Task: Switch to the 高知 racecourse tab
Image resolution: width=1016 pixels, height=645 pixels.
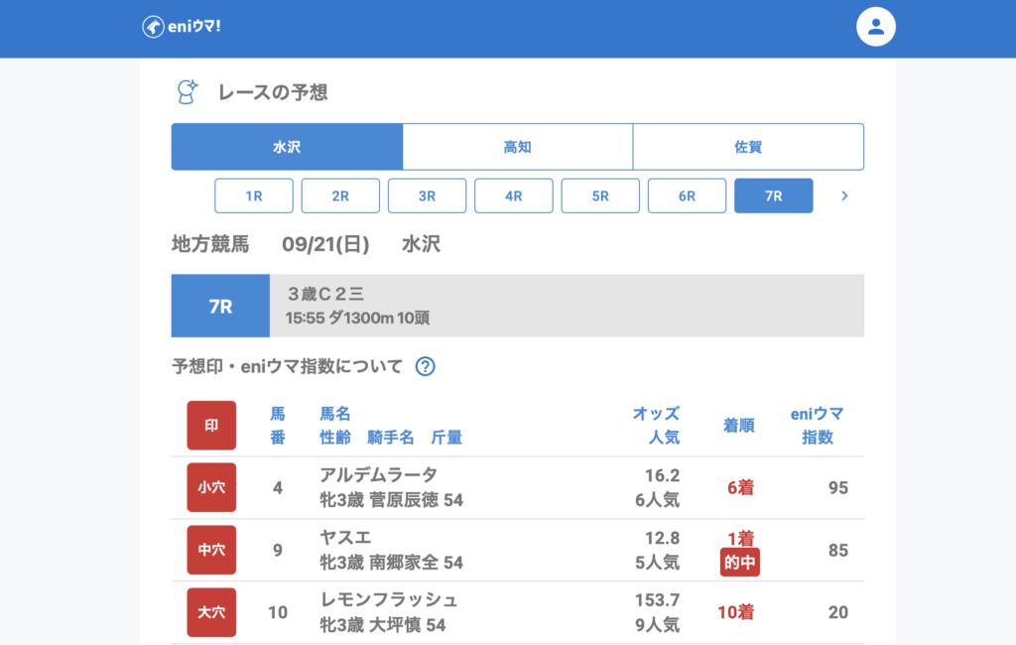Action: (x=517, y=147)
